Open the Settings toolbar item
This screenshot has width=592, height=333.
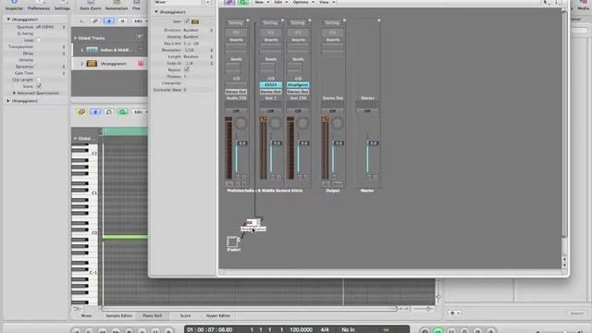62,5
